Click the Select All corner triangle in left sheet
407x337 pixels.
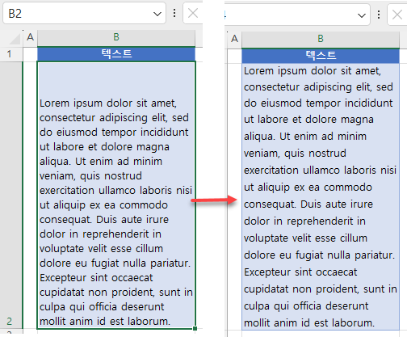point(15,39)
